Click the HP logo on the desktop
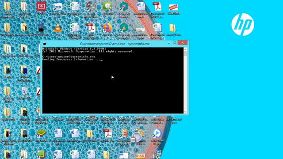The height and width of the screenshot is (159, 283). point(243,25)
